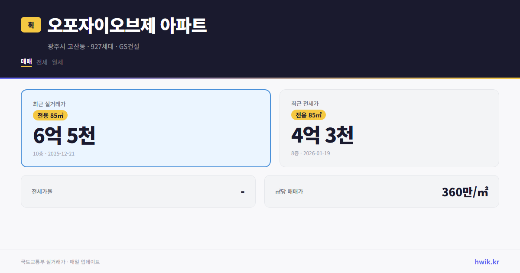Select the 전용 85㎡ badge on the sale card
Image resolution: width=520 pixels, height=273 pixels.
tap(49, 115)
